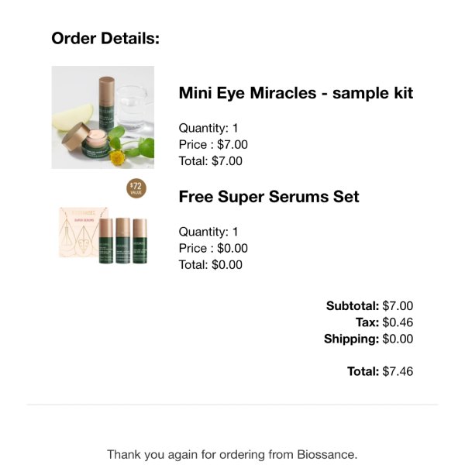465x465 pixels.
Task: Click the Shipping $0.00 line
Action: 368,339
